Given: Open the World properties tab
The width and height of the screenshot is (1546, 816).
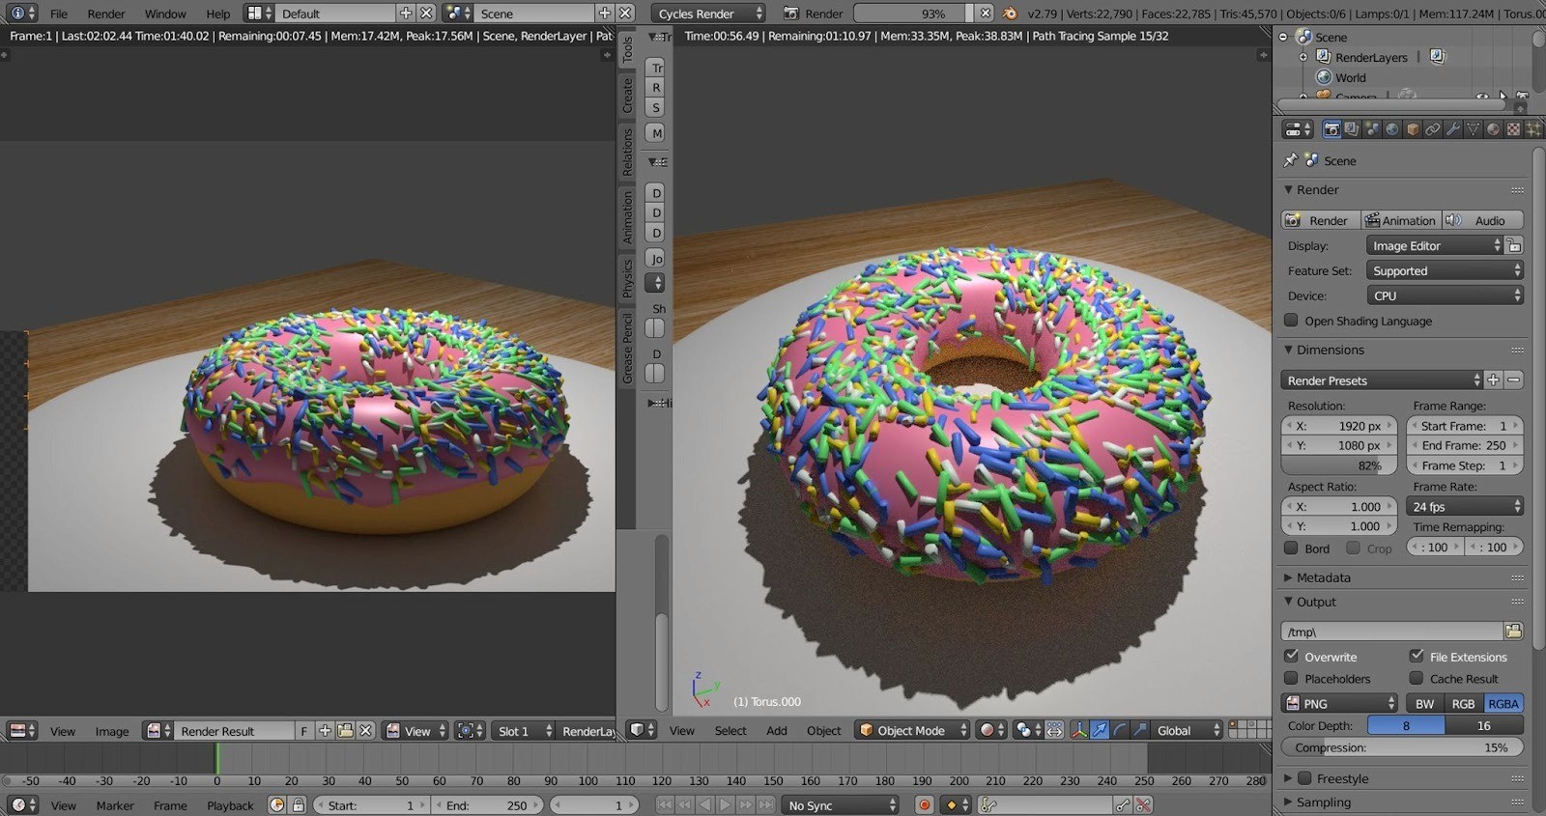Looking at the screenshot, I should point(1392,129).
